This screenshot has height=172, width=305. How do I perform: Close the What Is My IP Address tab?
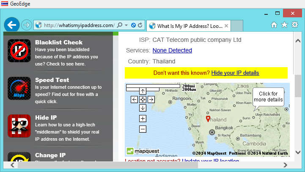point(226,26)
